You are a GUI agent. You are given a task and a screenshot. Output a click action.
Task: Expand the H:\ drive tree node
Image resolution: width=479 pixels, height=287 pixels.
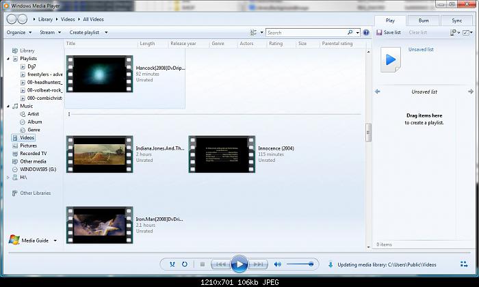point(8,177)
